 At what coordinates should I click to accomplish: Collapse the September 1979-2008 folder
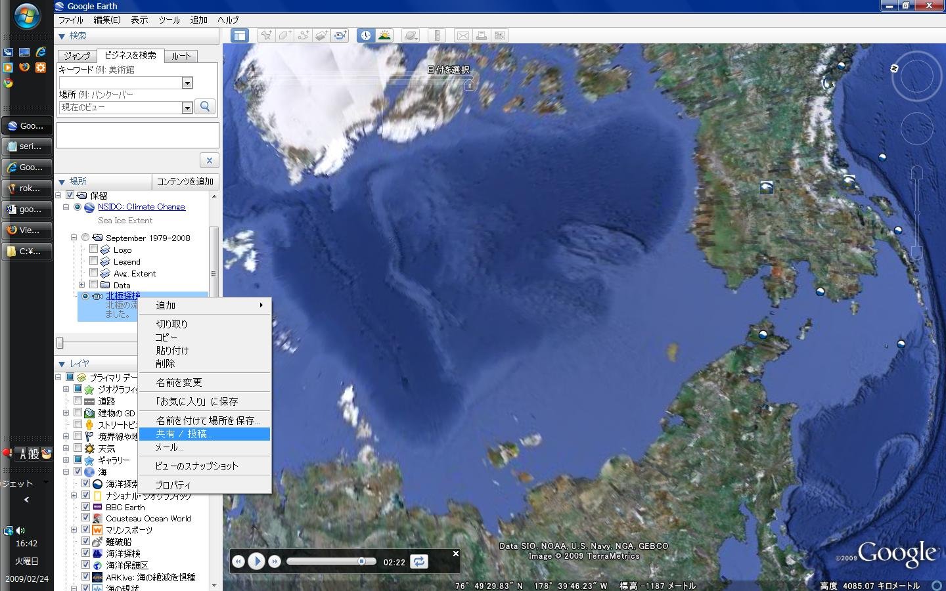point(74,238)
